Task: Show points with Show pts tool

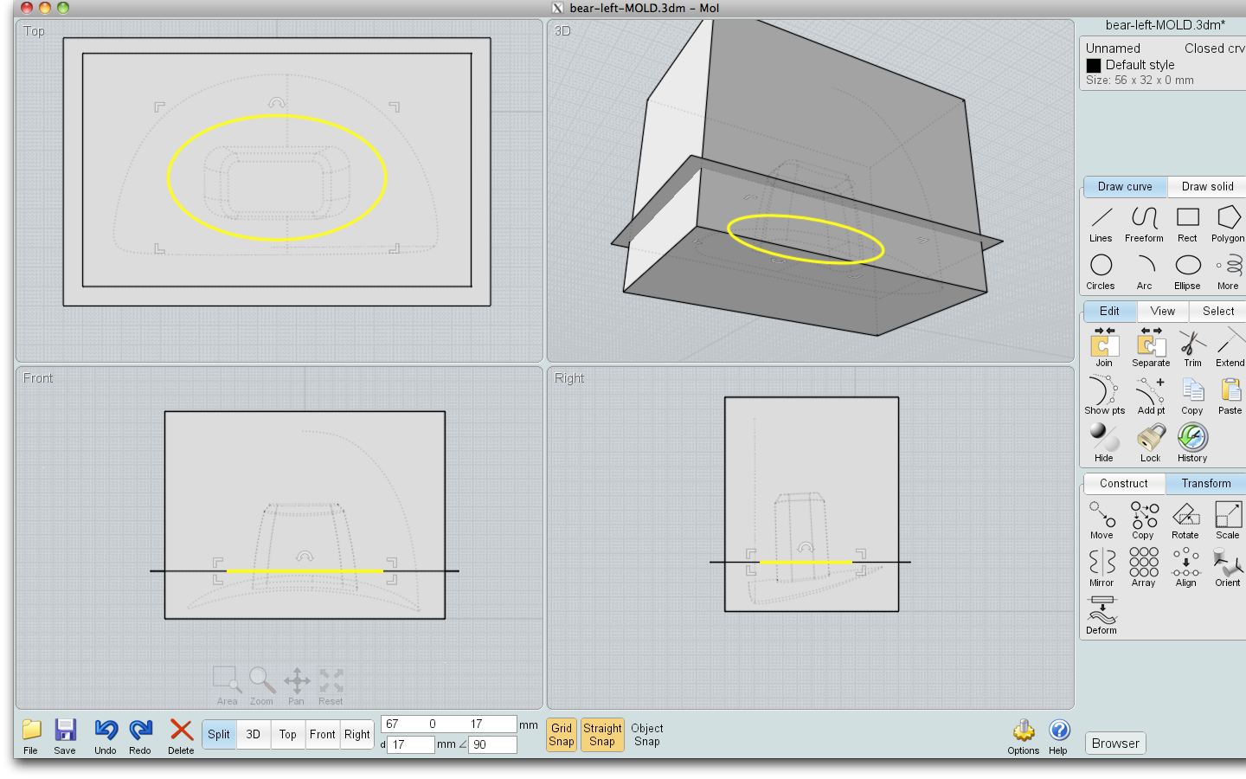Action: pyautogui.click(x=1103, y=395)
